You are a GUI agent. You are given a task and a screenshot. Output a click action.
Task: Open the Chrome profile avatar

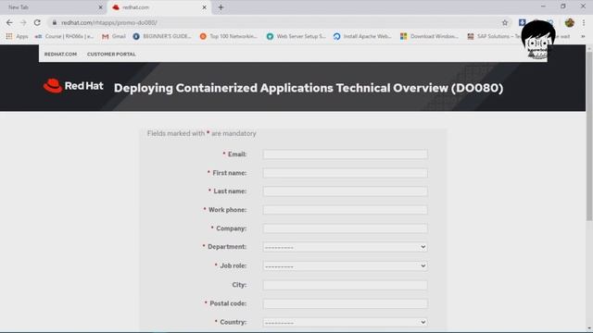point(570,22)
